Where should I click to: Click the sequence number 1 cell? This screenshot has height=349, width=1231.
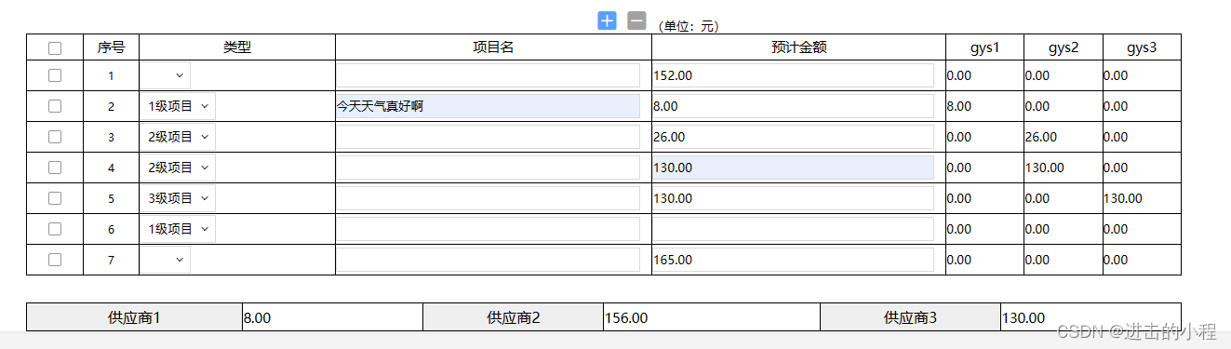[x=111, y=75]
